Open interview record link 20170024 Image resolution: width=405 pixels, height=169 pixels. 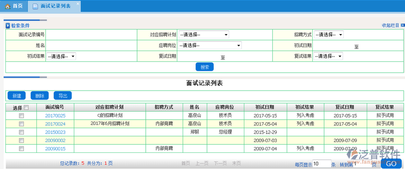click(x=55, y=124)
